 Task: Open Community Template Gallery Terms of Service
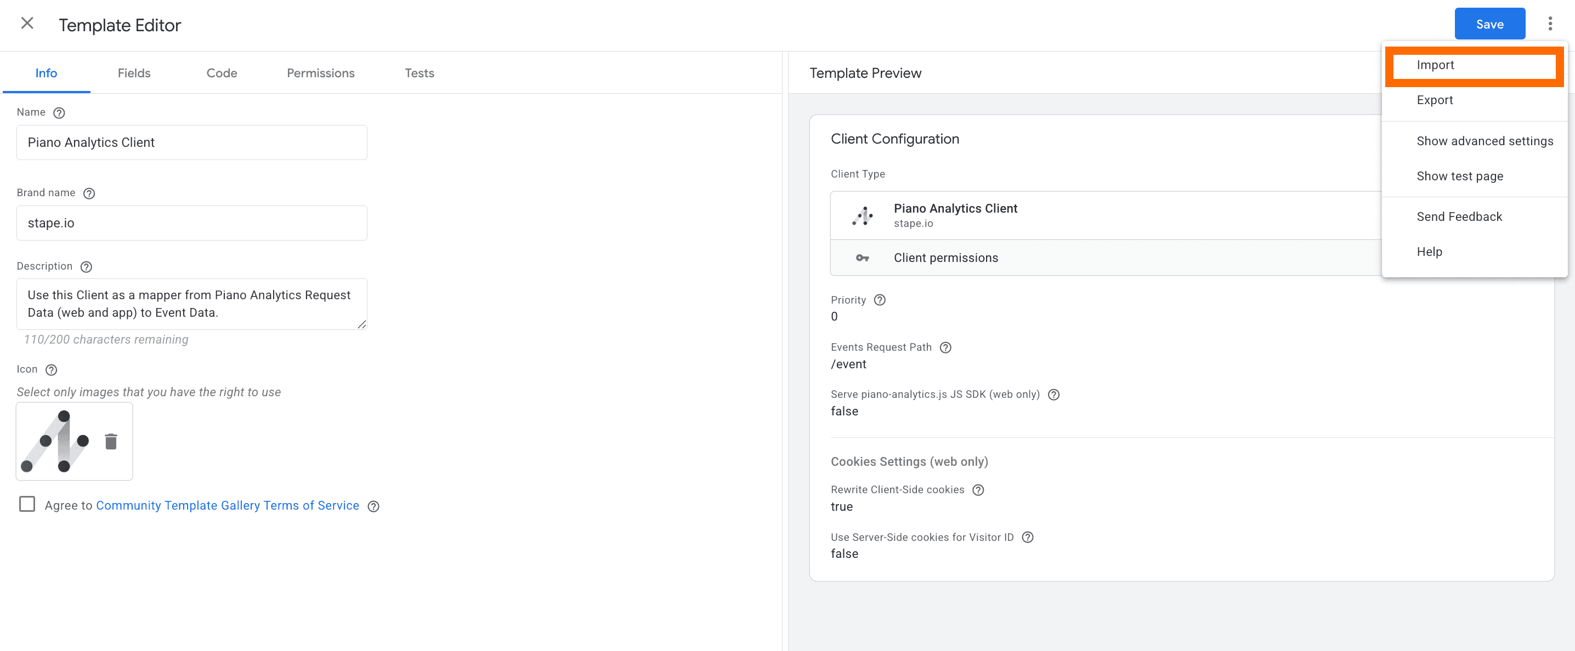tap(228, 505)
